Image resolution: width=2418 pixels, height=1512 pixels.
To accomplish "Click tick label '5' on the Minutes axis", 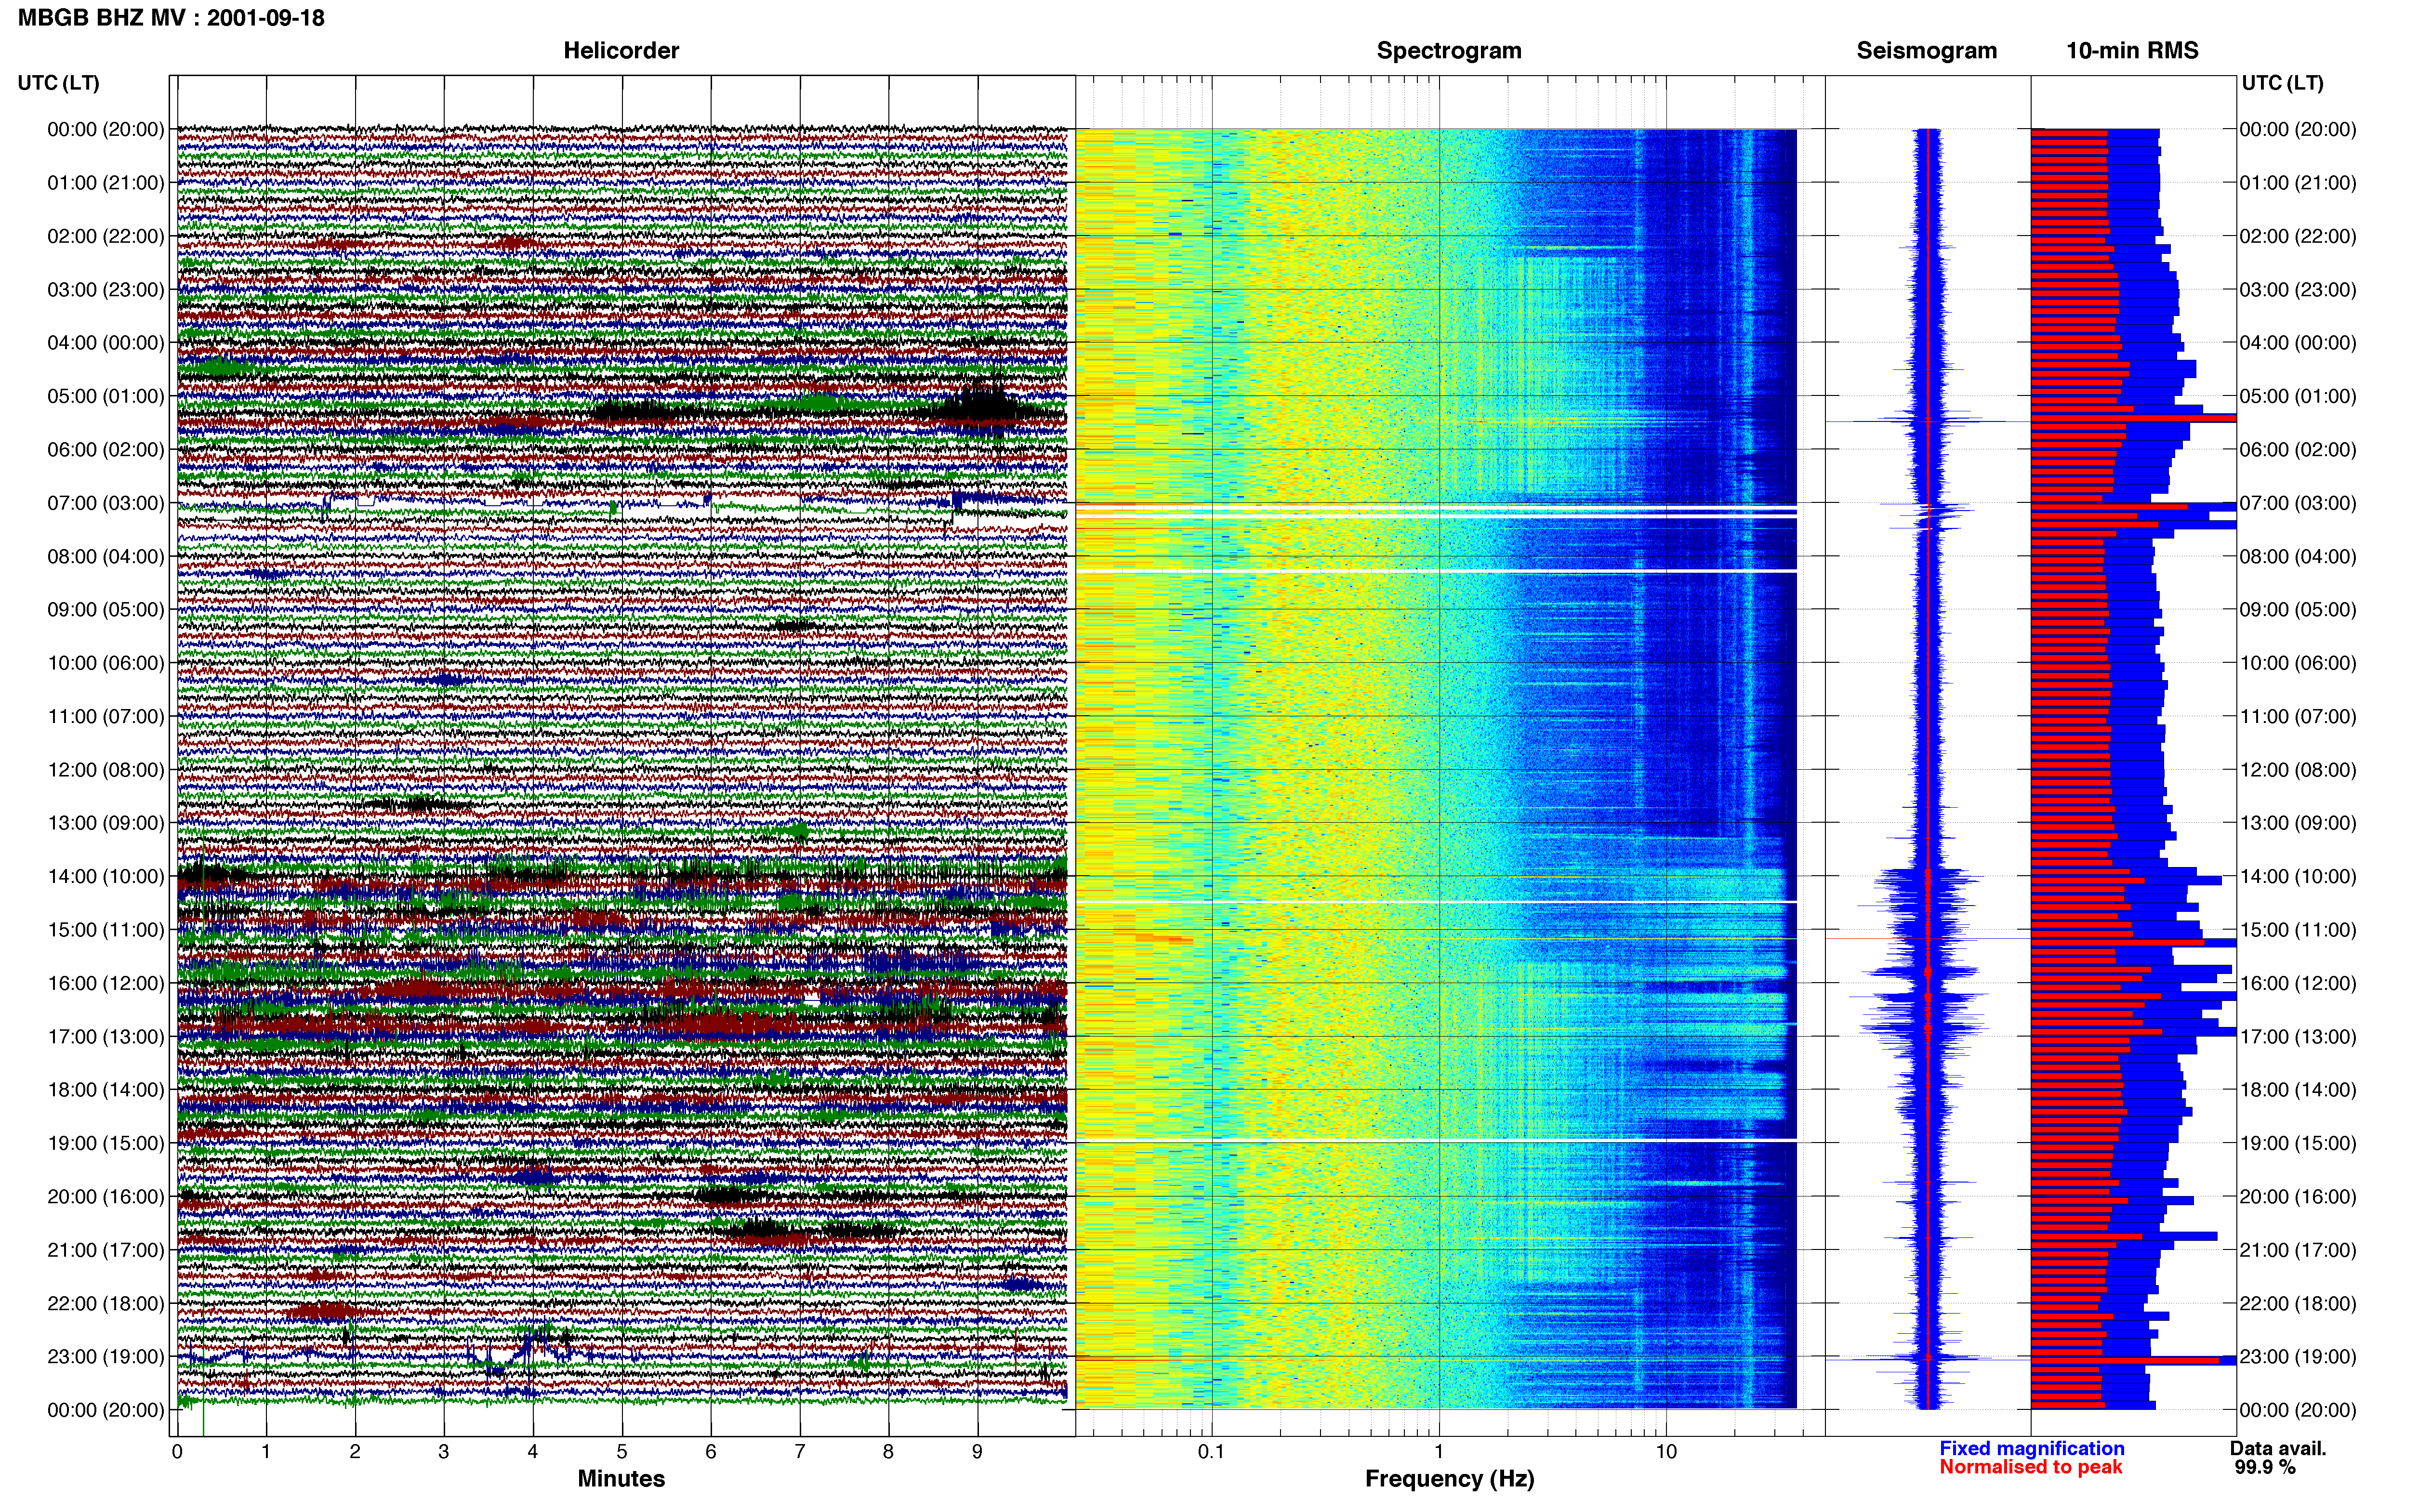I will pos(622,1452).
